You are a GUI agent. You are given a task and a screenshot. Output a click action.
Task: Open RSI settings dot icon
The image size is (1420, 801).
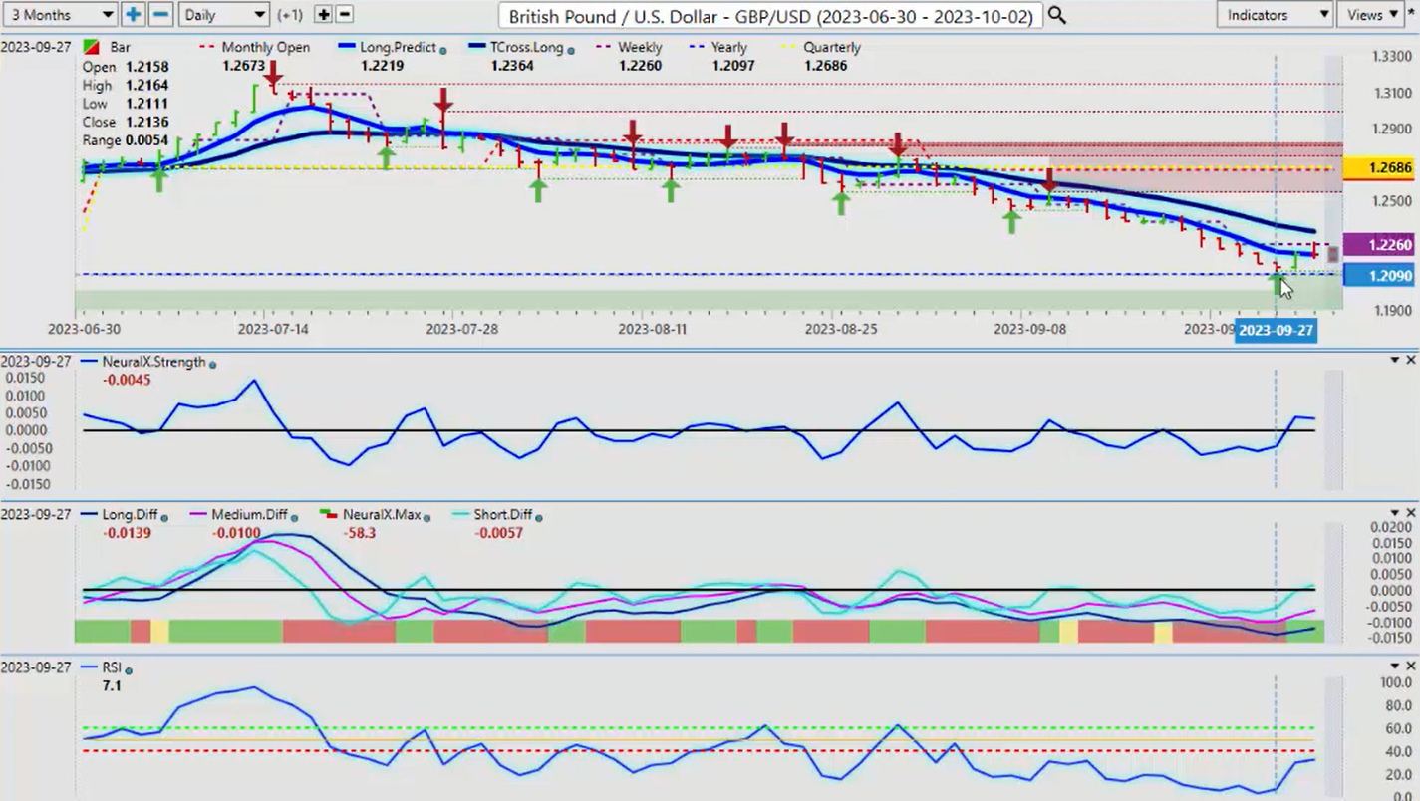coord(129,671)
